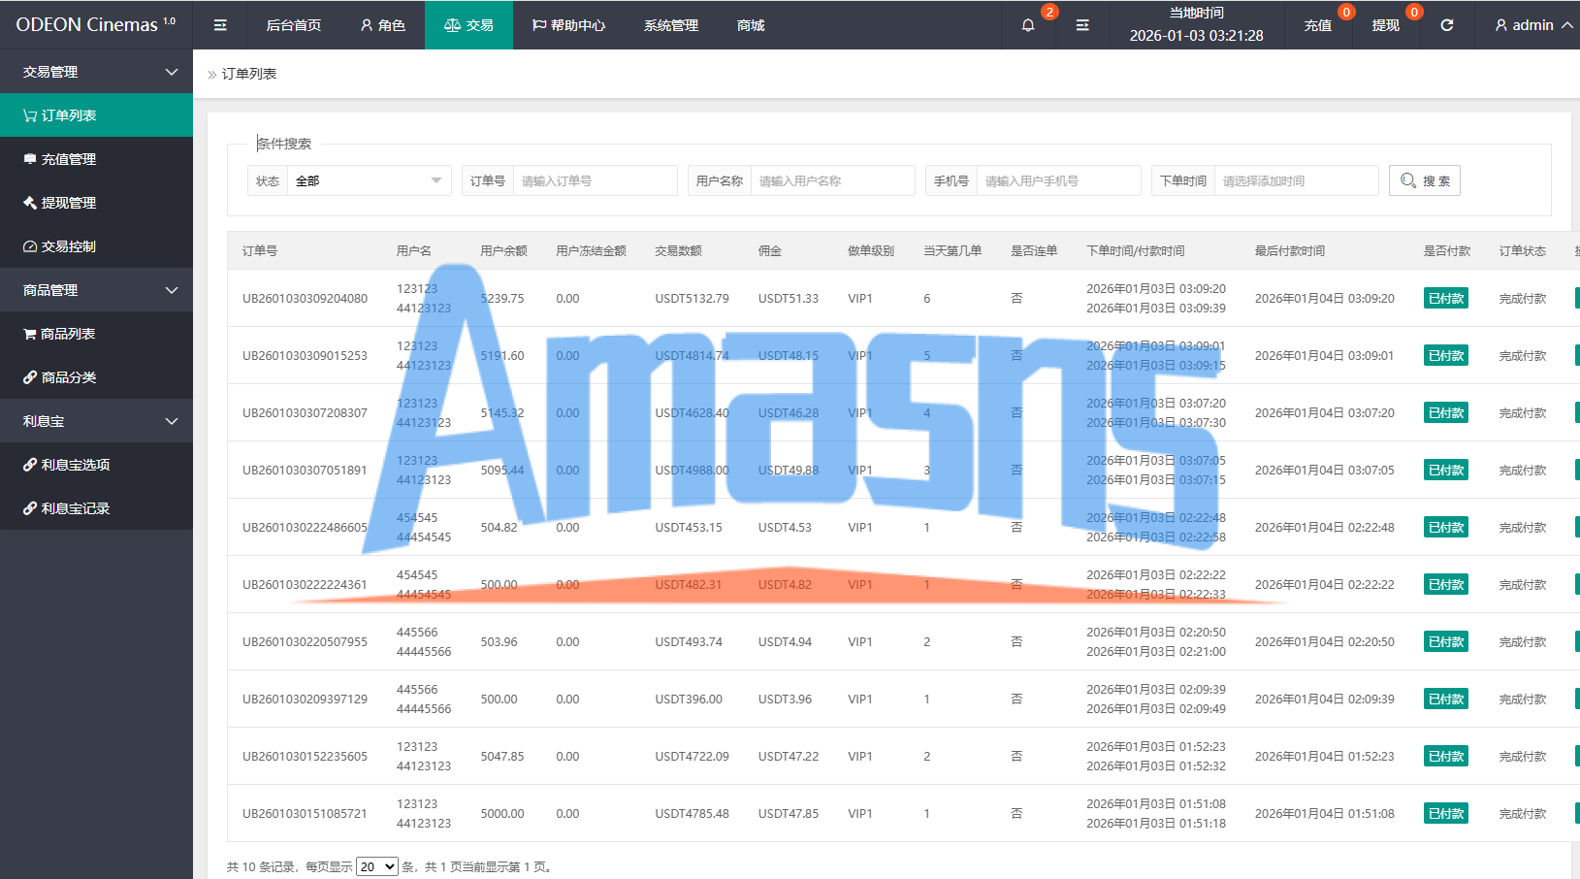Collapse the 商品管理 sidebar group
The height and width of the screenshot is (879, 1580).
[x=96, y=290]
